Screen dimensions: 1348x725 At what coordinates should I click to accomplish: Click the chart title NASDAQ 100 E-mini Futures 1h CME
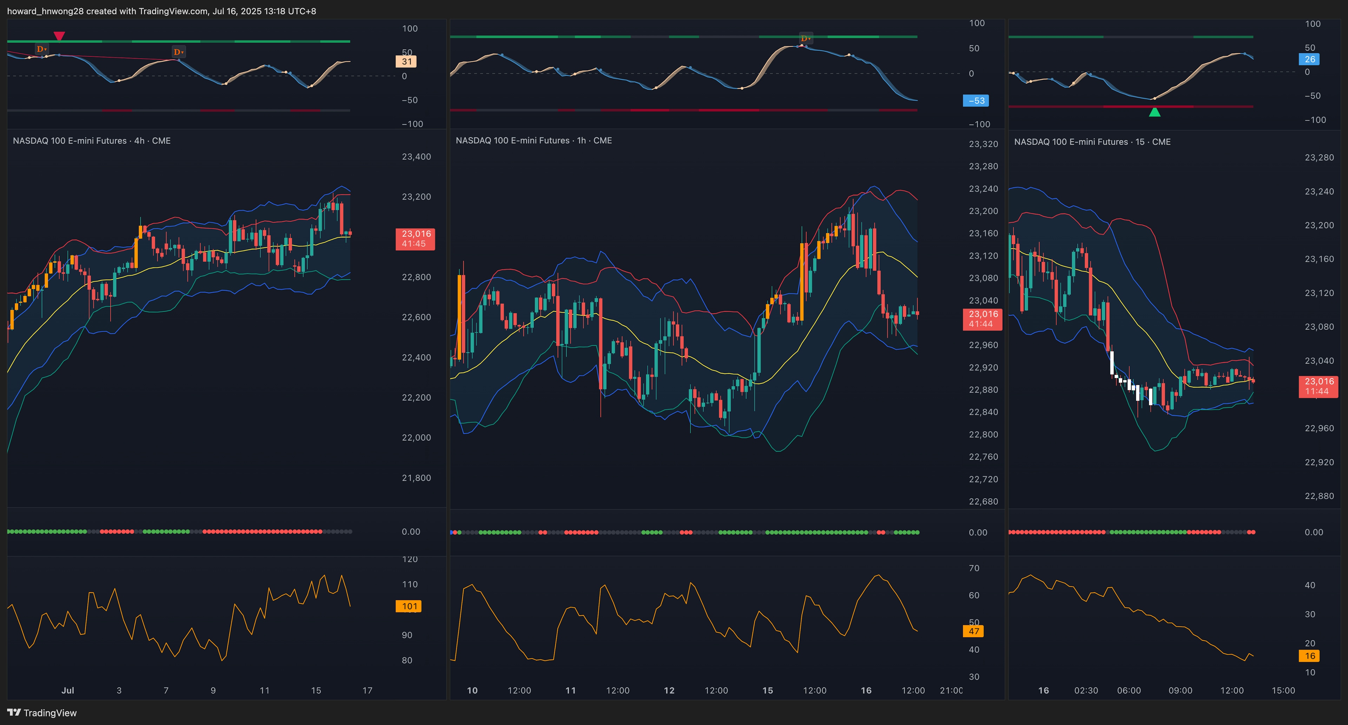pos(534,140)
